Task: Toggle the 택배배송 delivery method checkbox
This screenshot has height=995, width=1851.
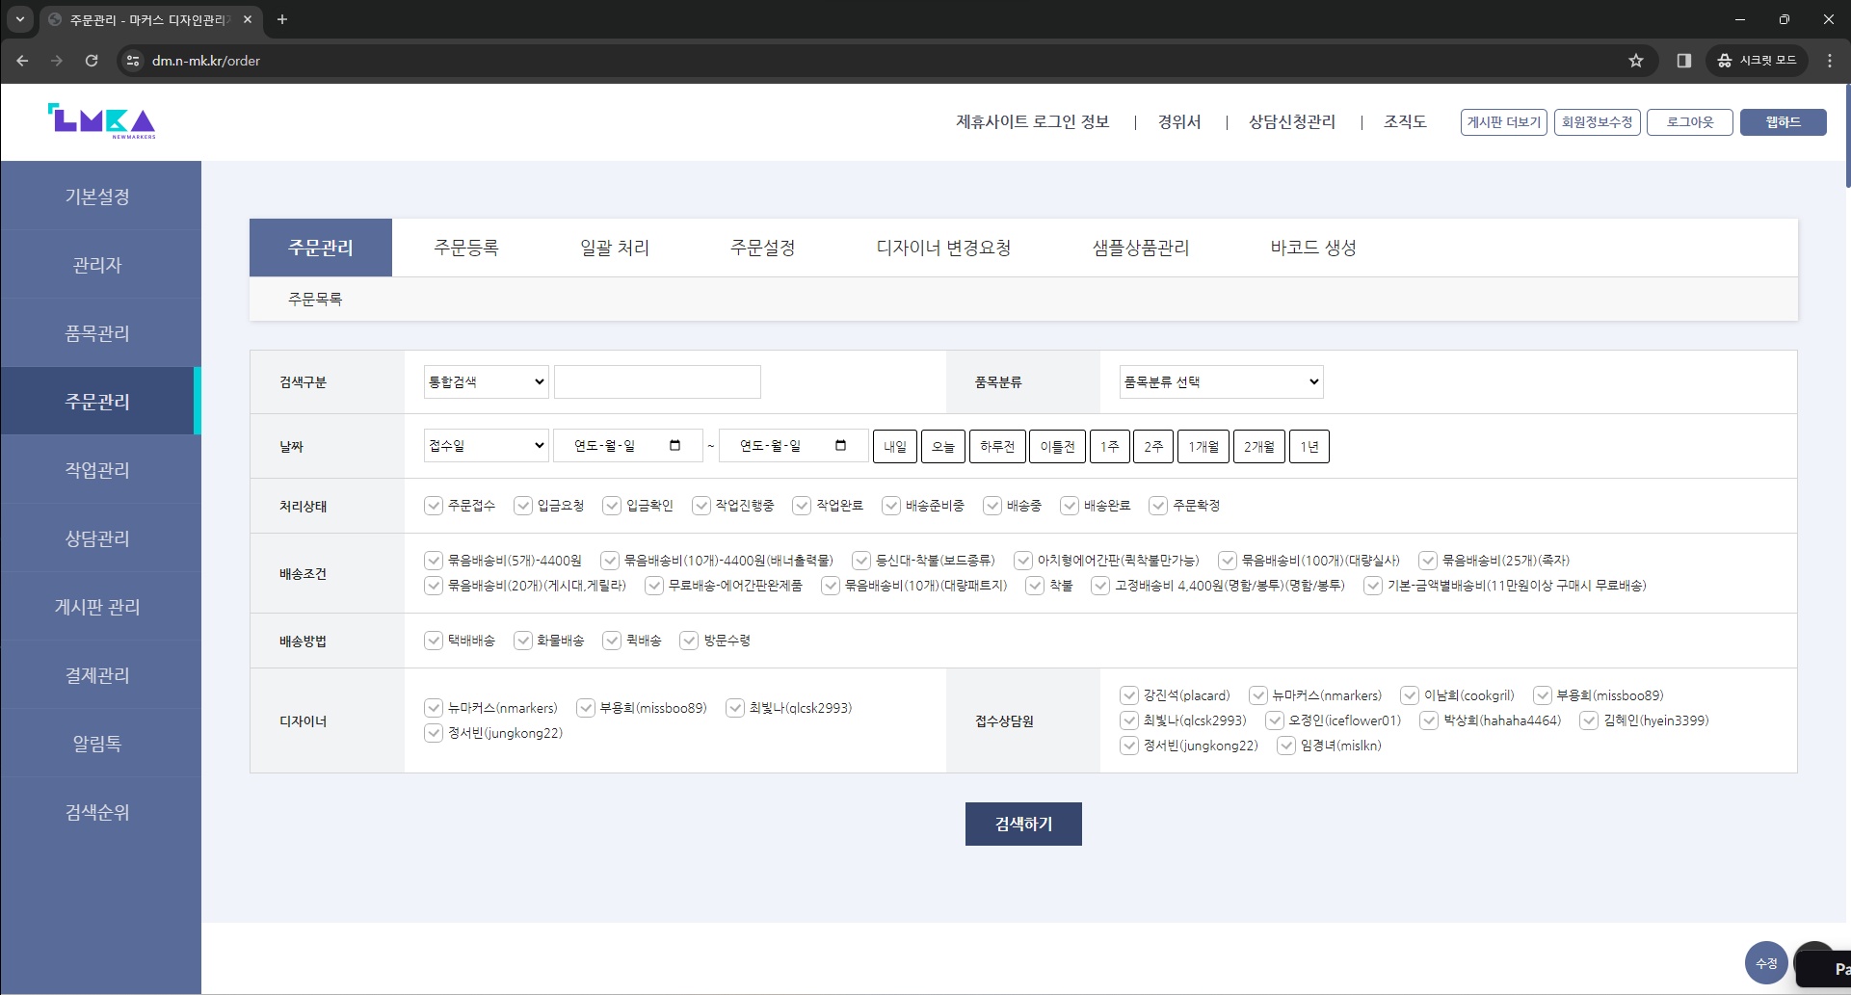Action: coord(434,641)
